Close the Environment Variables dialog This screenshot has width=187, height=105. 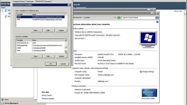(69, 5)
